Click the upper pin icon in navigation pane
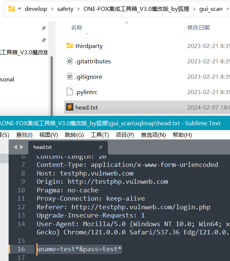The width and height of the screenshot is (230, 261). pyautogui.click(x=44, y=28)
